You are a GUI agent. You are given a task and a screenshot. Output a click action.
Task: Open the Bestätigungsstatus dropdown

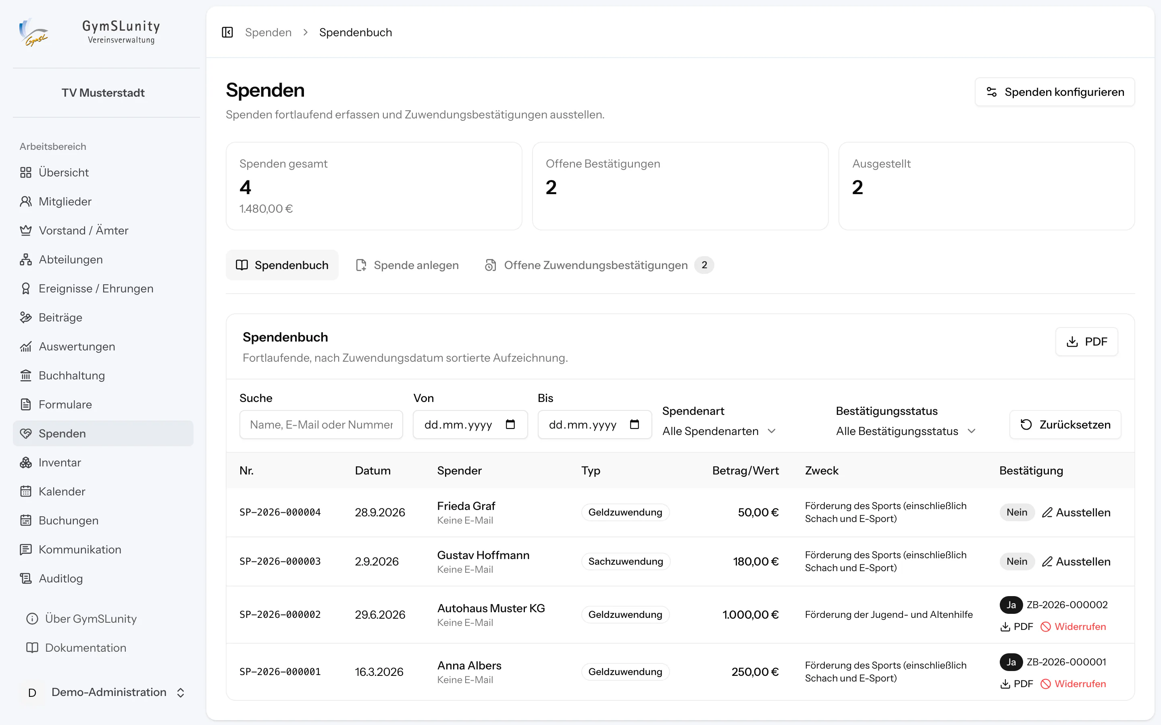pos(906,431)
